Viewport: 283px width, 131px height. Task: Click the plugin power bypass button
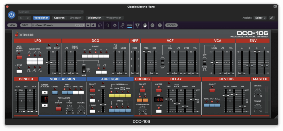[12, 15]
